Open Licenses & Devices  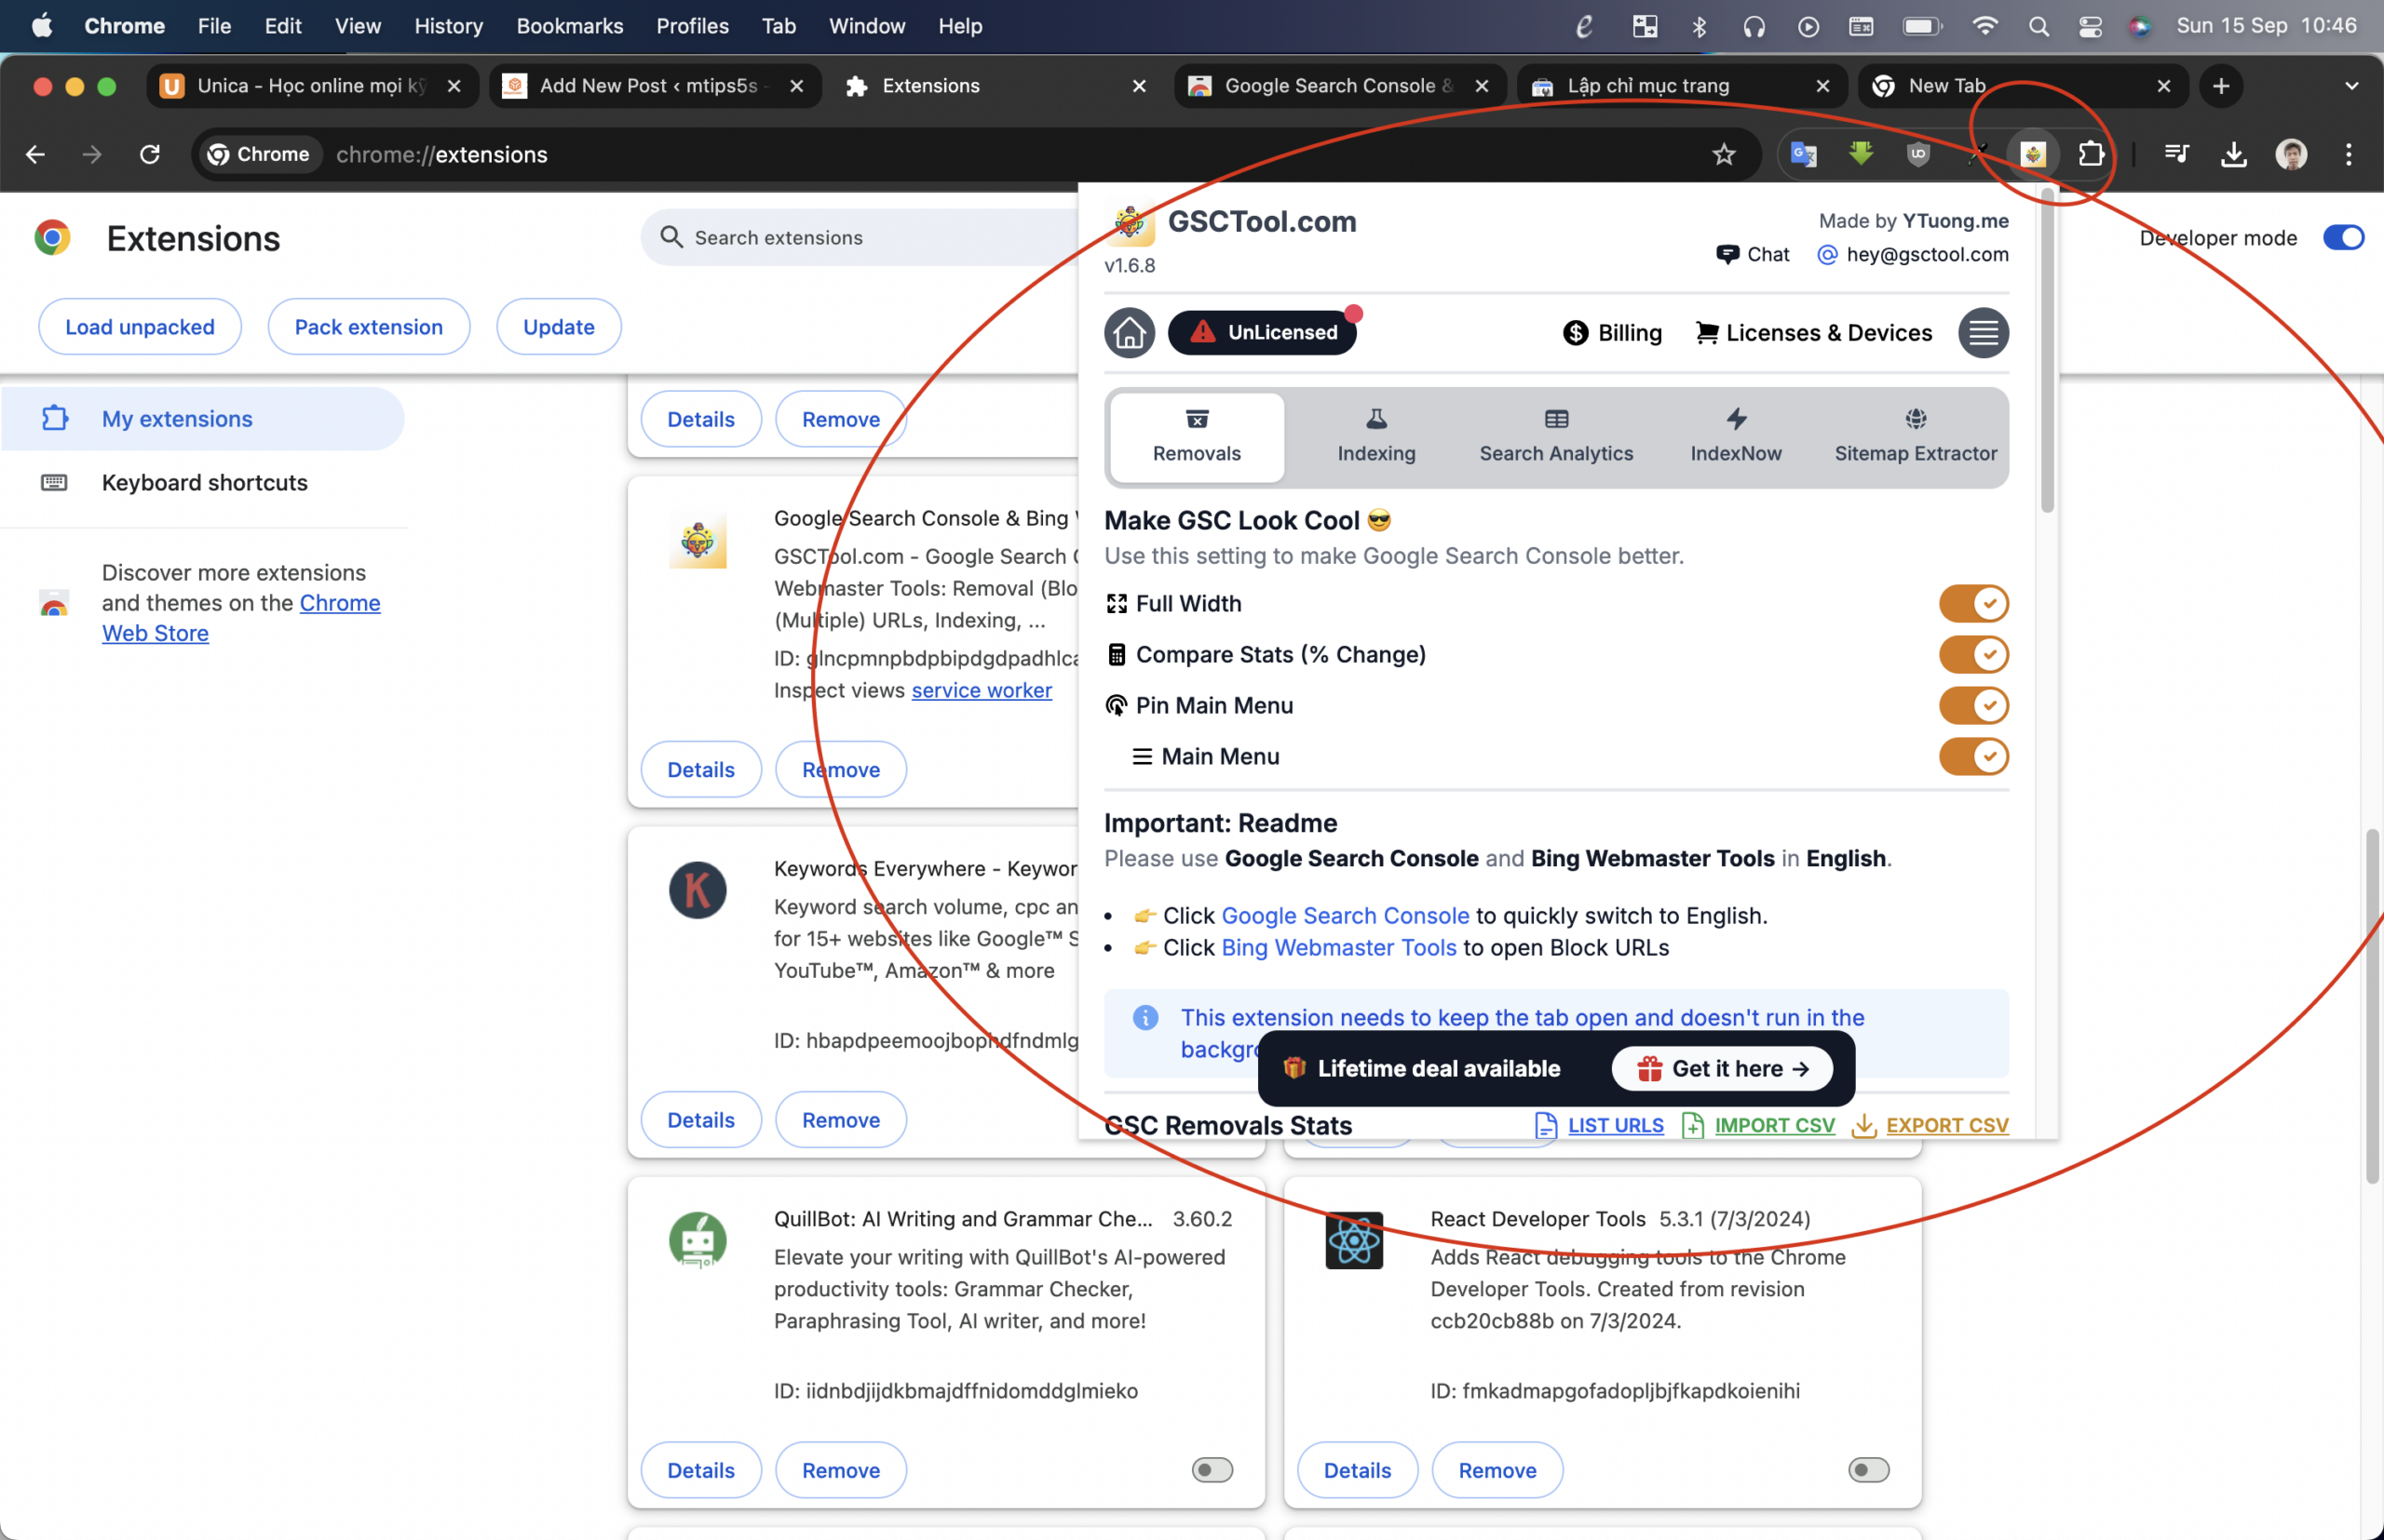[1813, 333]
